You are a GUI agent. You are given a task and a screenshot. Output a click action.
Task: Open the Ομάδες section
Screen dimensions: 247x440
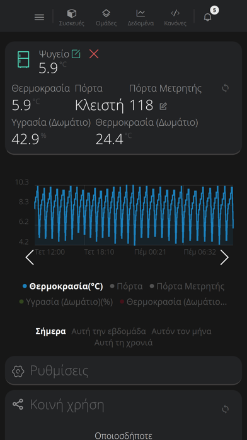click(x=106, y=18)
